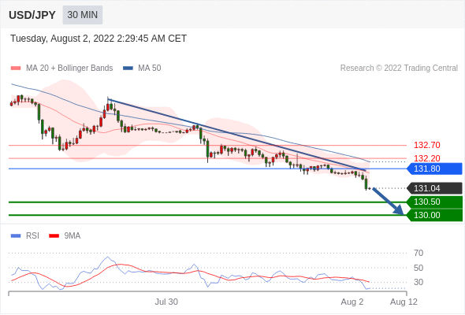Click the Aug 12 axis date label

click(x=404, y=302)
